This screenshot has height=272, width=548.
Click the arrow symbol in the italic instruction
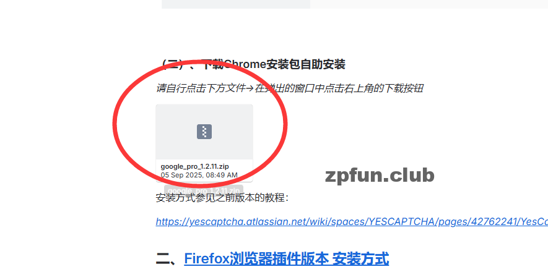click(x=250, y=89)
